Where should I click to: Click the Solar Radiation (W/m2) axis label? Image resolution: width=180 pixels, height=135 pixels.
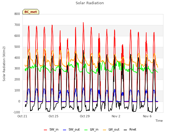pyautogui.click(x=4, y=64)
